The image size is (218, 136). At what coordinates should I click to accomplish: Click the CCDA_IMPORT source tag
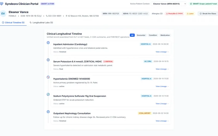tap(145, 113)
